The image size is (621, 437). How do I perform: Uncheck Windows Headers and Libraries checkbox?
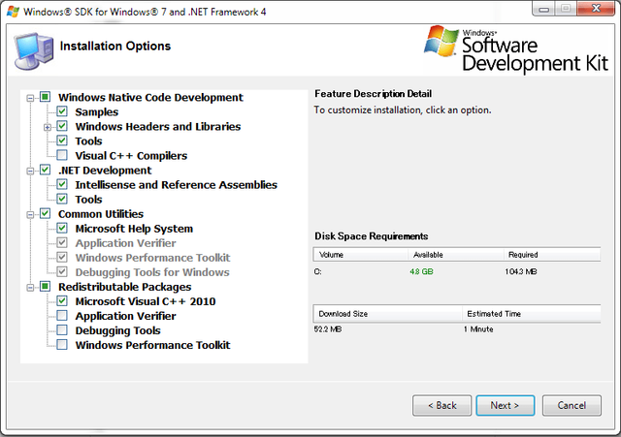[62, 126]
